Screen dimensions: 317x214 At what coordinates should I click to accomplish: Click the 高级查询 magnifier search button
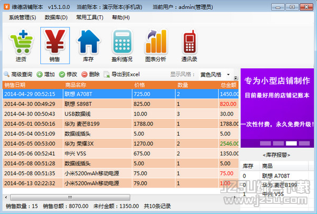[x=18, y=75]
